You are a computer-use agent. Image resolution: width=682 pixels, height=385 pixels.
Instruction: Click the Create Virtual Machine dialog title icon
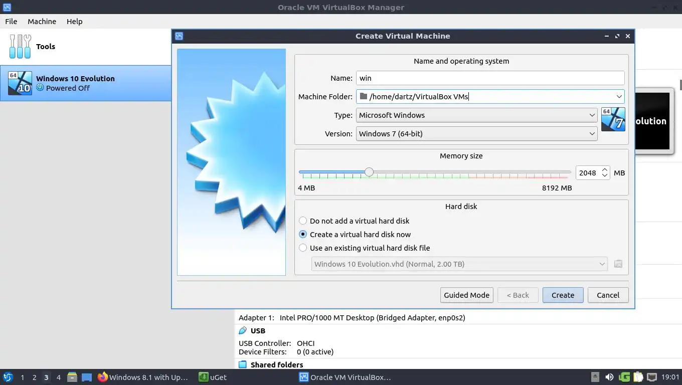(179, 36)
